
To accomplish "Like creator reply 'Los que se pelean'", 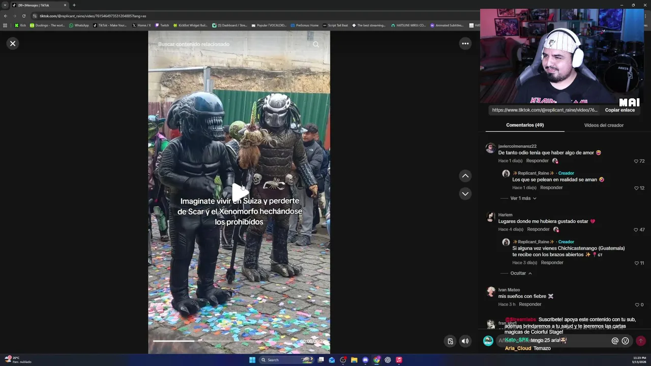I will coord(636,188).
